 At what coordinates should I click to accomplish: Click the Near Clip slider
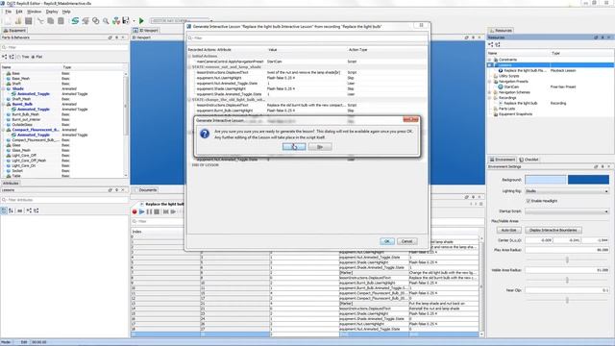click(567, 300)
